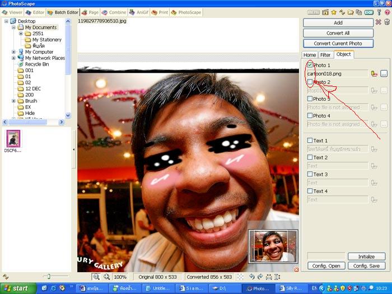Click the EXIF icon
This screenshot has width=392, height=294.
click(369, 12)
